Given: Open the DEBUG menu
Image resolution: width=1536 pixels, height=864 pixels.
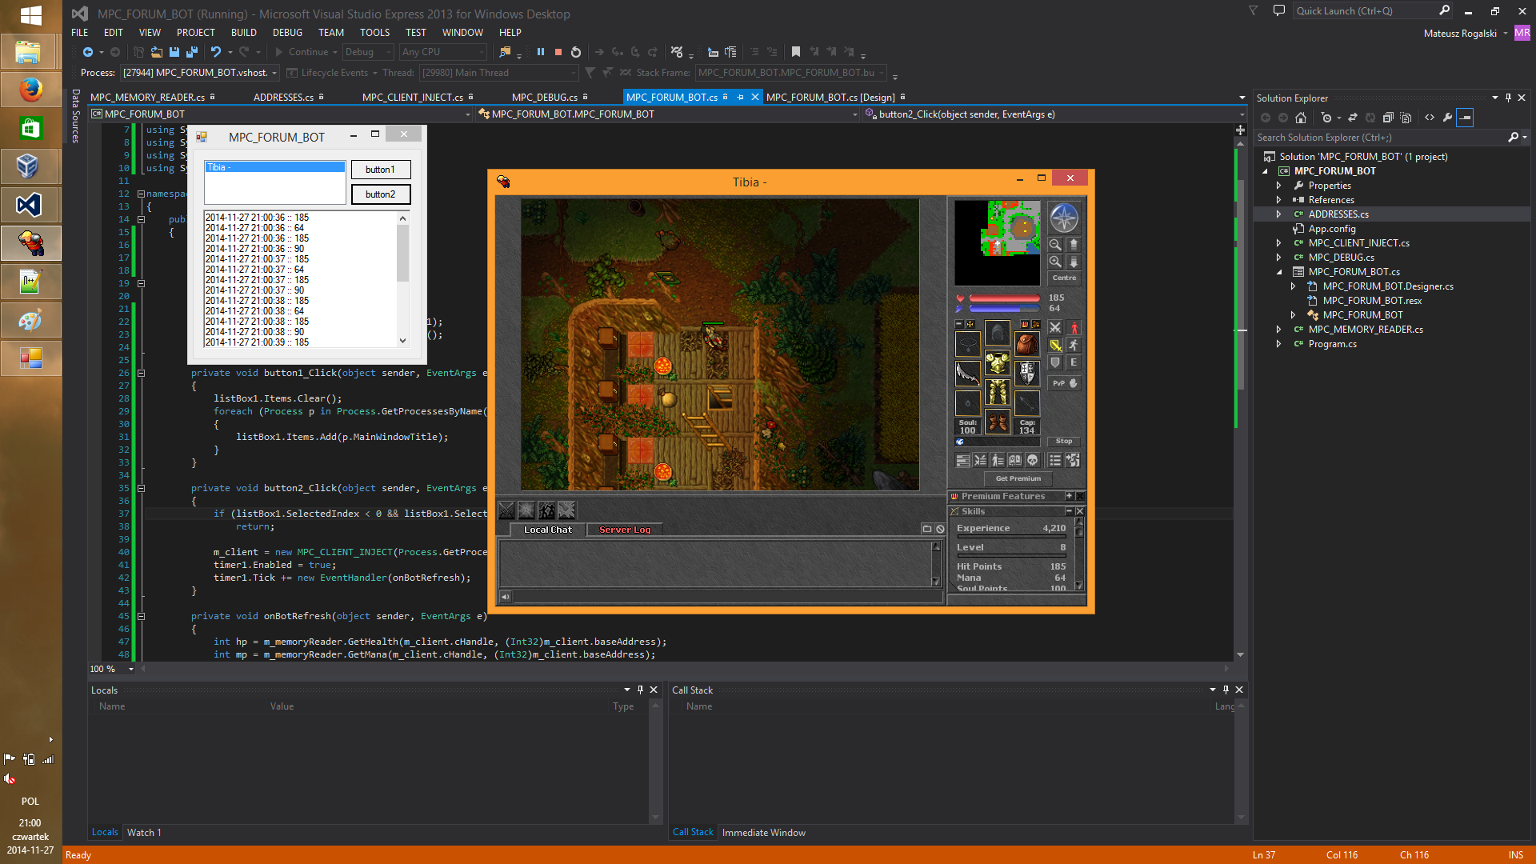Looking at the screenshot, I should 287,33.
